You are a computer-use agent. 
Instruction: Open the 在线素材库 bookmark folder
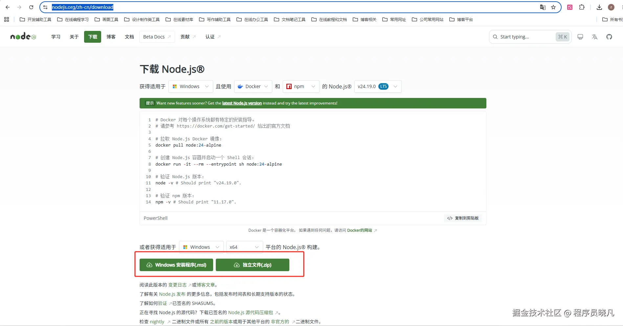coord(179,19)
